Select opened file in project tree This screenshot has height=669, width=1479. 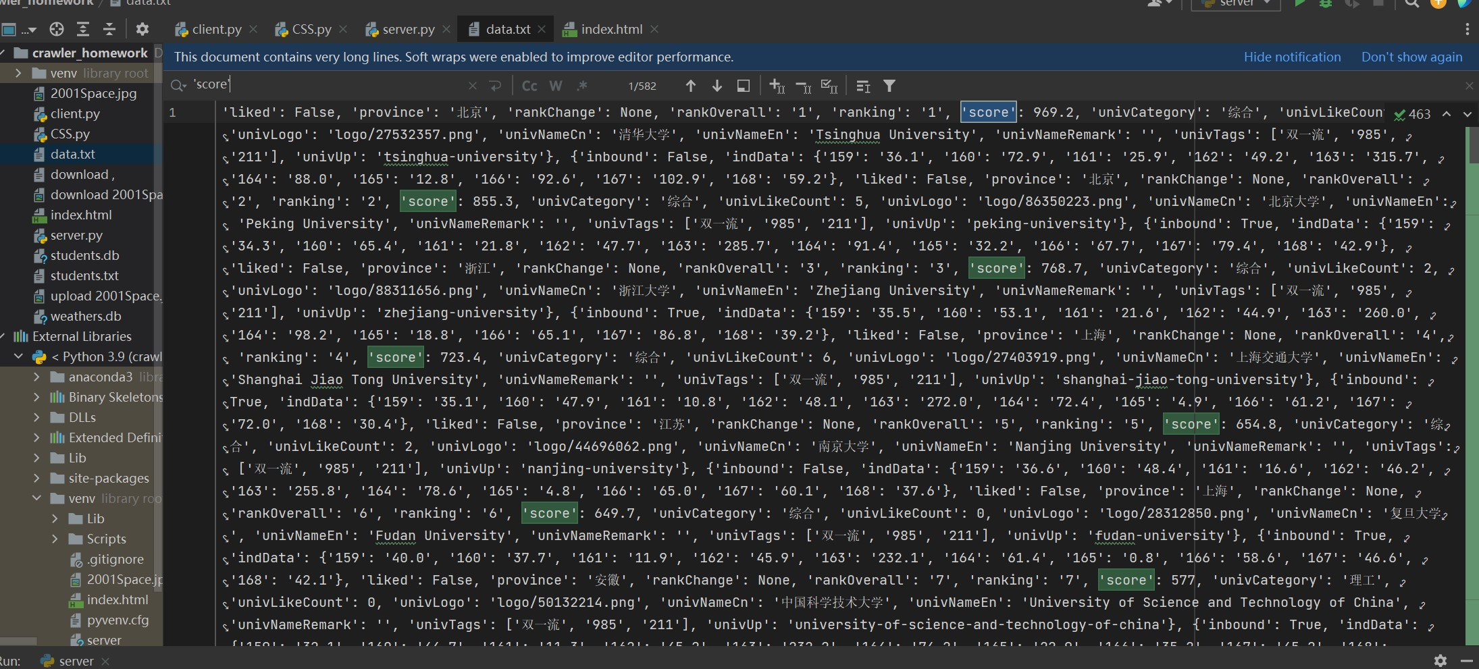point(57,29)
